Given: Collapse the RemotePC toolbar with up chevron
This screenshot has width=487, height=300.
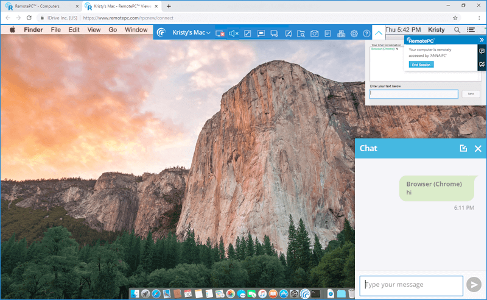Looking at the screenshot, I should tap(379, 33).
